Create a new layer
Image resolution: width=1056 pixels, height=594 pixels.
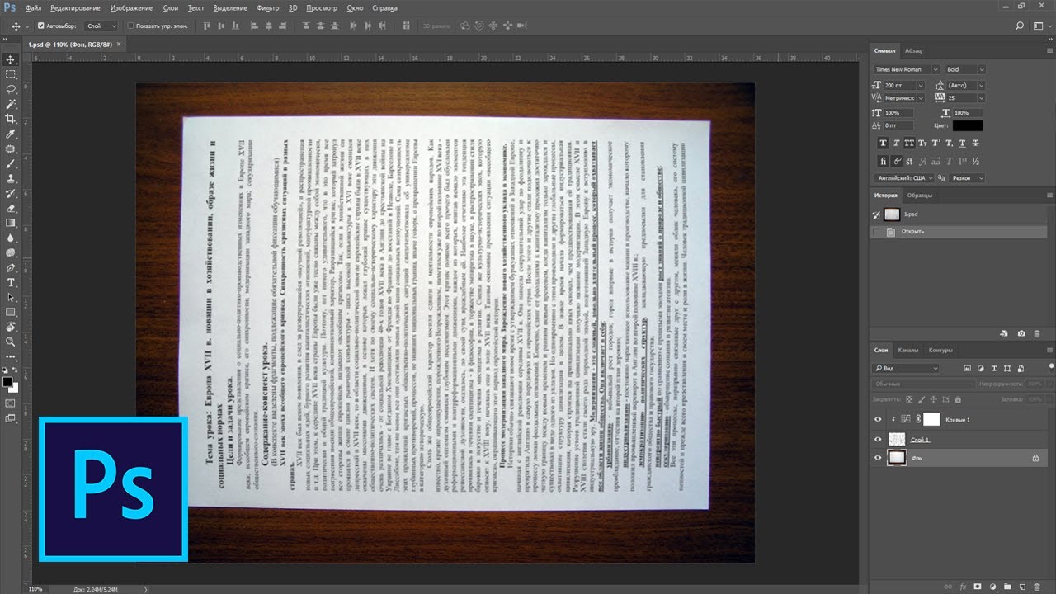tap(1021, 587)
